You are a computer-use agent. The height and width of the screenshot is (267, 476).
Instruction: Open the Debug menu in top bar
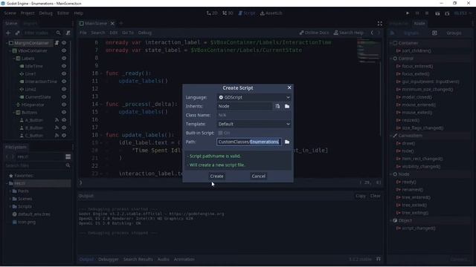(x=46, y=13)
